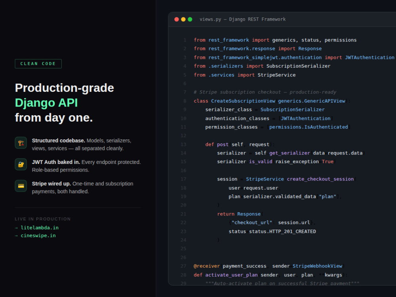Open the litelambda.in link

coord(40,228)
